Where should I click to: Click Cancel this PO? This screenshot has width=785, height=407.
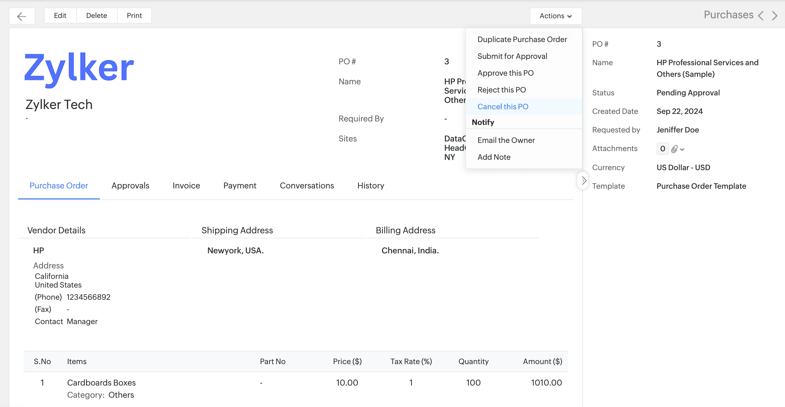503,107
